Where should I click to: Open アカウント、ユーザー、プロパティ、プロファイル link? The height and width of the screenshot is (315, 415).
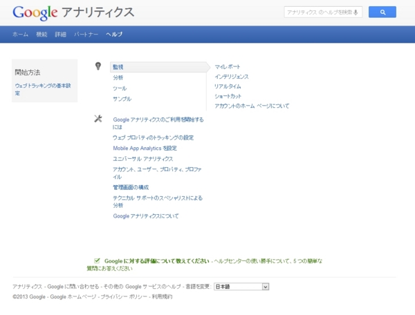157,173
